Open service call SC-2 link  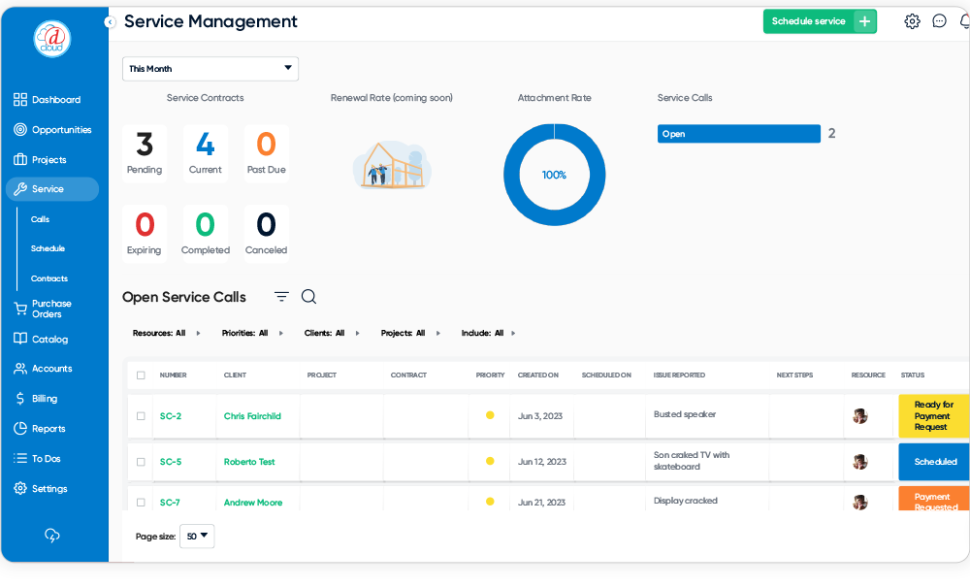[171, 416]
